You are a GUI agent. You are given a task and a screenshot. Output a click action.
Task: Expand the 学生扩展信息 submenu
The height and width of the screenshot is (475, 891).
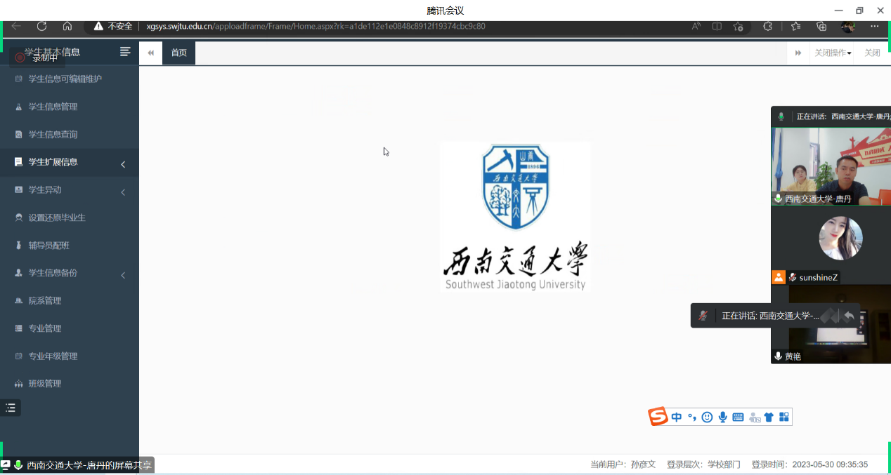point(69,162)
